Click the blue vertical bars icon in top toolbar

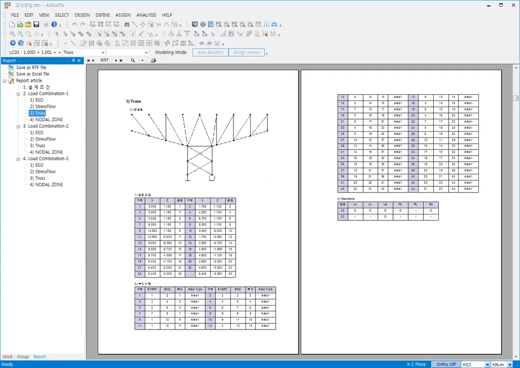coord(267,24)
